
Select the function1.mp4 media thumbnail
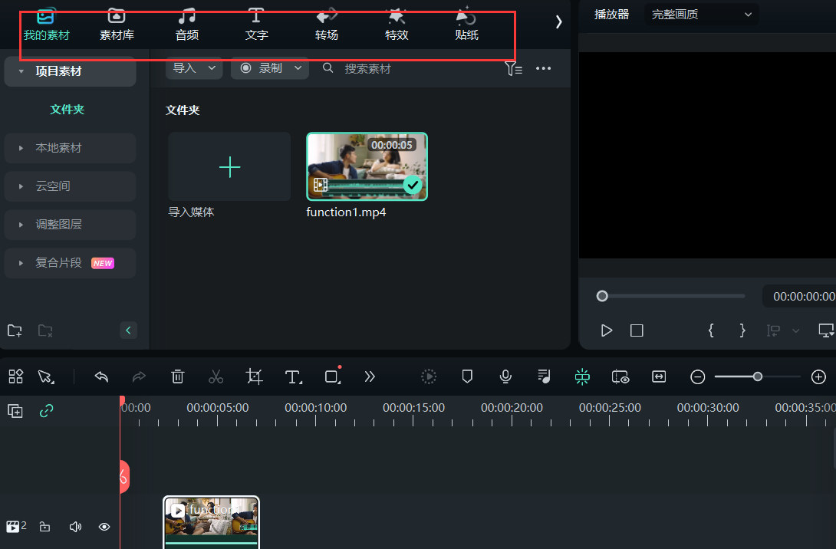(x=367, y=167)
